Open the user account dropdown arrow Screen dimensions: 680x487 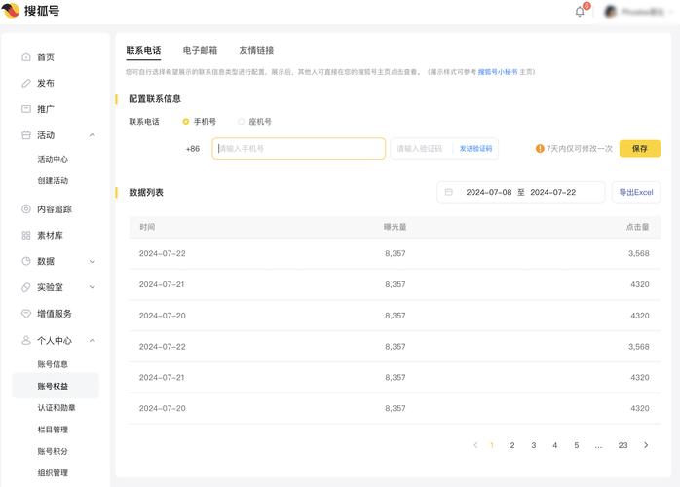click(671, 12)
